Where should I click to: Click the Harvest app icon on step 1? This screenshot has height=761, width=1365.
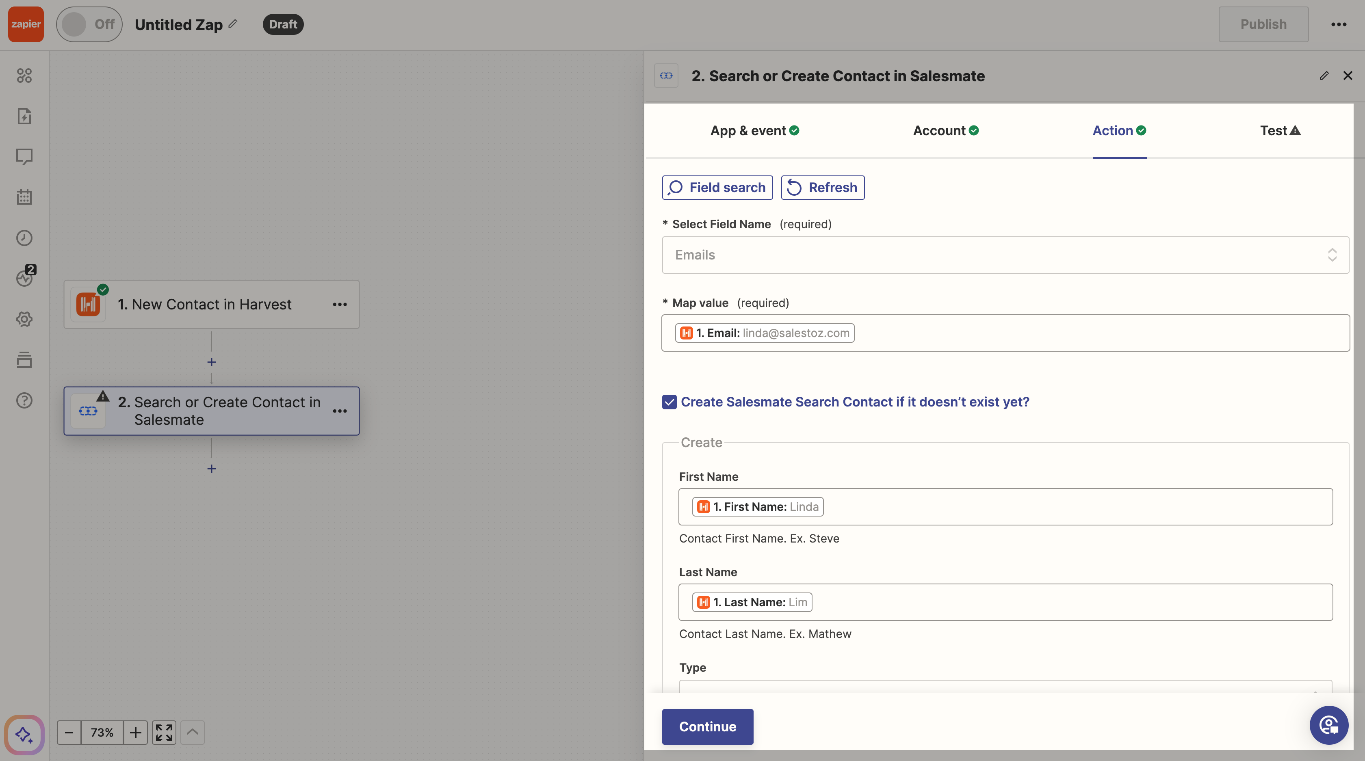[x=89, y=305]
